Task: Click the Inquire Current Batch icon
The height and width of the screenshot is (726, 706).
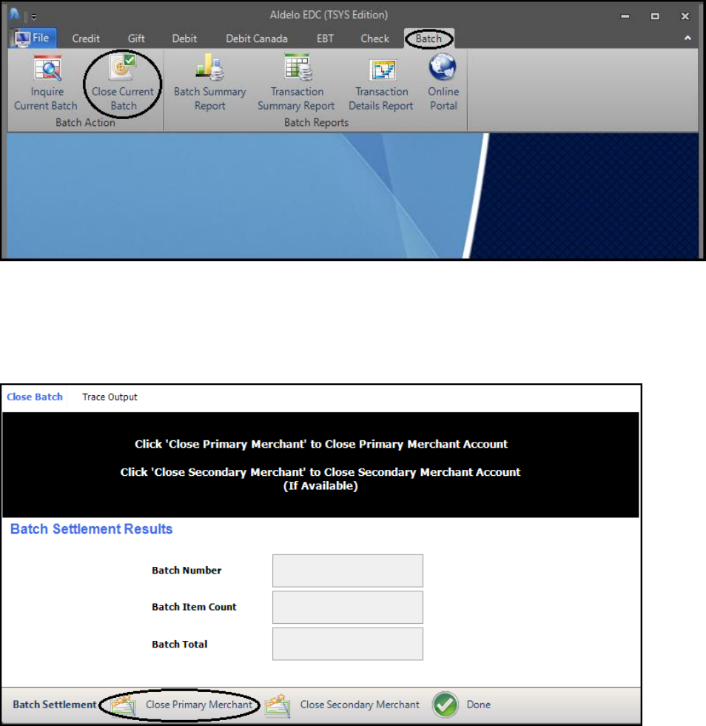Action: [47, 70]
